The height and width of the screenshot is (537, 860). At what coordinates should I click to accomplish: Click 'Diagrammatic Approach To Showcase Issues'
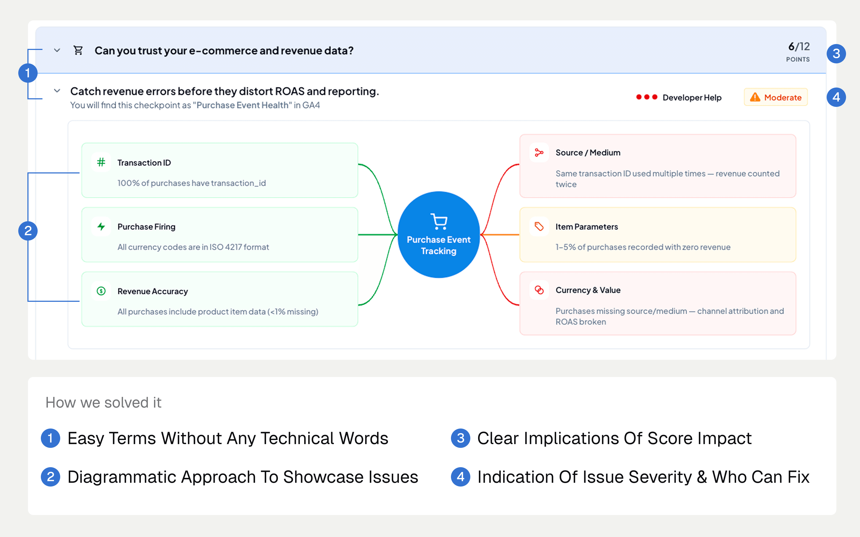pyautogui.click(x=243, y=477)
